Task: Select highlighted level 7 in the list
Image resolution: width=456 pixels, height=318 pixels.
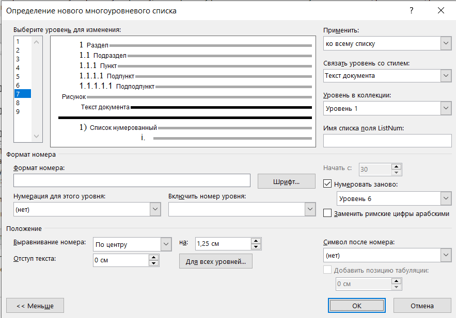Action: tap(23, 94)
